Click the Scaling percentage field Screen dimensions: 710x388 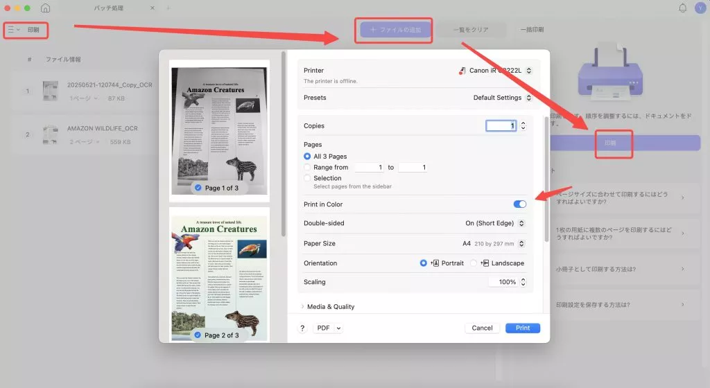point(503,282)
